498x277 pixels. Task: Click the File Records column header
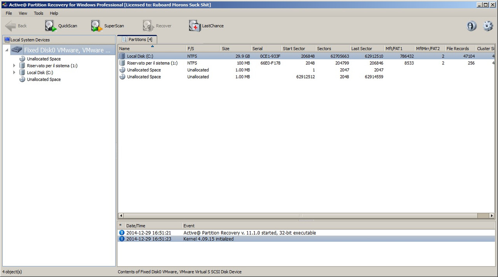coord(460,49)
